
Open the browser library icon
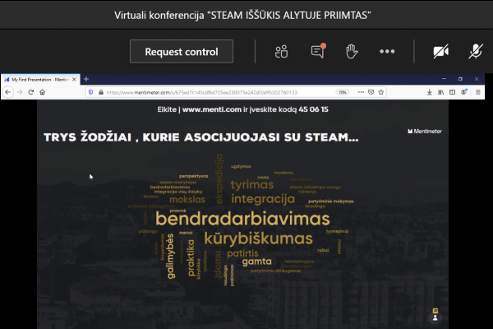coord(440,92)
